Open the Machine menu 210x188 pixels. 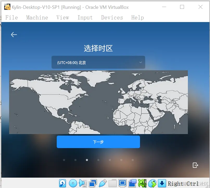click(x=37, y=17)
